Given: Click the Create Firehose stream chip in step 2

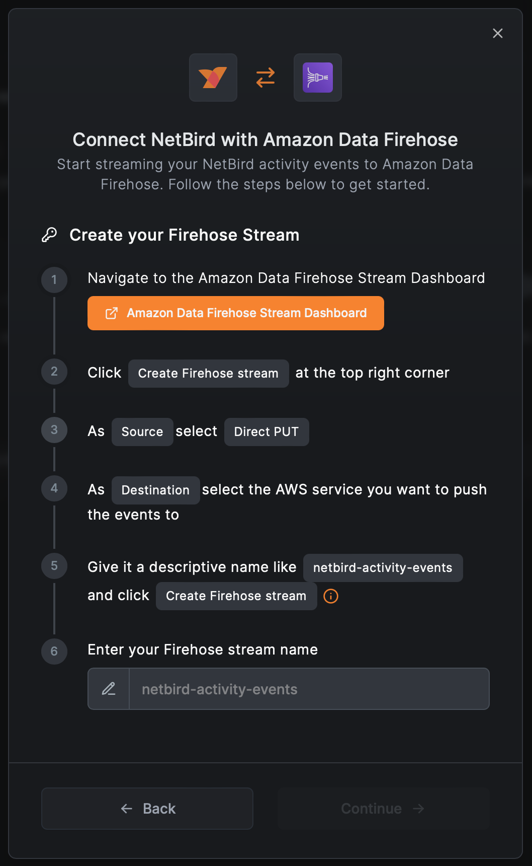Looking at the screenshot, I should pos(208,374).
